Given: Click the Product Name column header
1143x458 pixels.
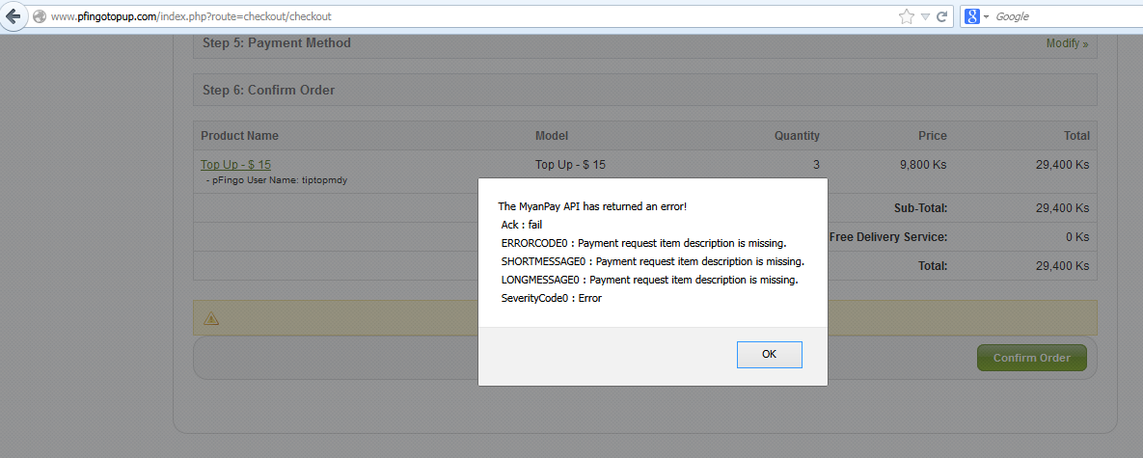Looking at the screenshot, I should 240,135.
